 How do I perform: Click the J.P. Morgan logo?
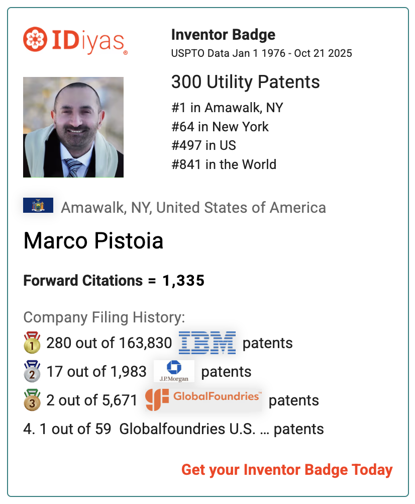coord(174,371)
